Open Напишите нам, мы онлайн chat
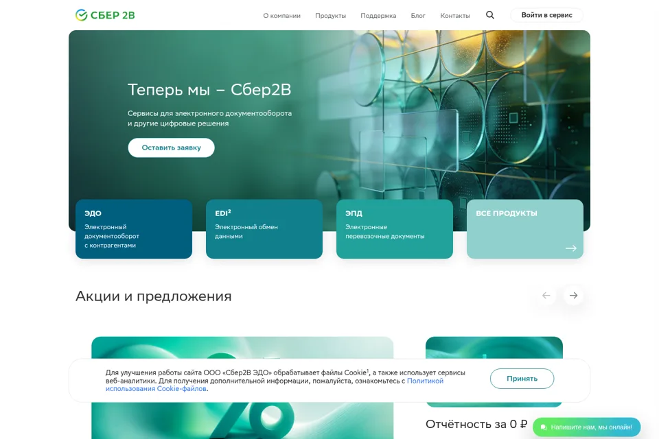 pos(586,427)
